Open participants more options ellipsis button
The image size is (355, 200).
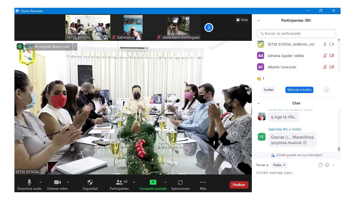click(327, 90)
